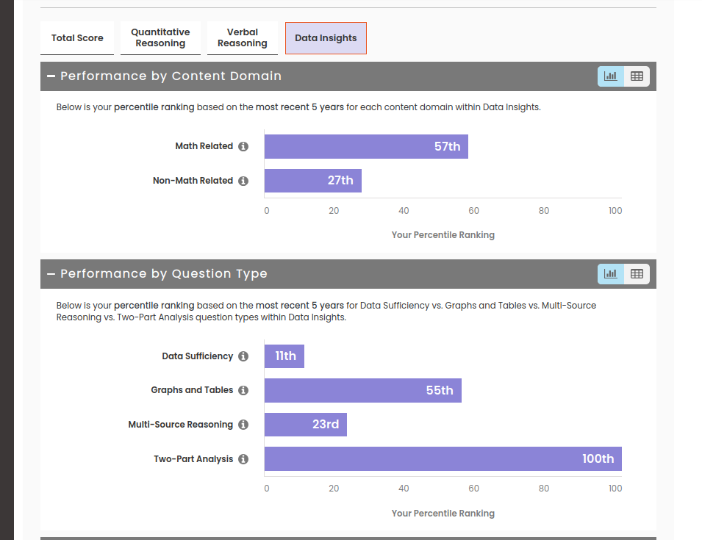Screen dimensions: 702x540
Task: Click info icon beside Non-Math Related
Action: point(243,181)
